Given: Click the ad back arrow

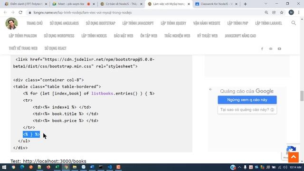Looking at the screenshot, I should pyautogui.click(x=210, y=89).
